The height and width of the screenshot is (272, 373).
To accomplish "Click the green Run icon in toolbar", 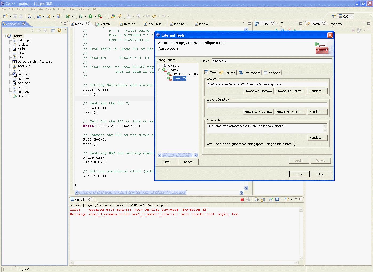I will 90,17.
